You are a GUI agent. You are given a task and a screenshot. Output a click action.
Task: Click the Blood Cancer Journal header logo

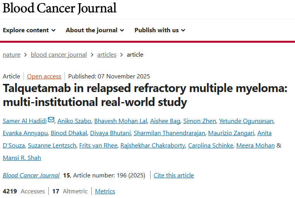click(x=60, y=8)
